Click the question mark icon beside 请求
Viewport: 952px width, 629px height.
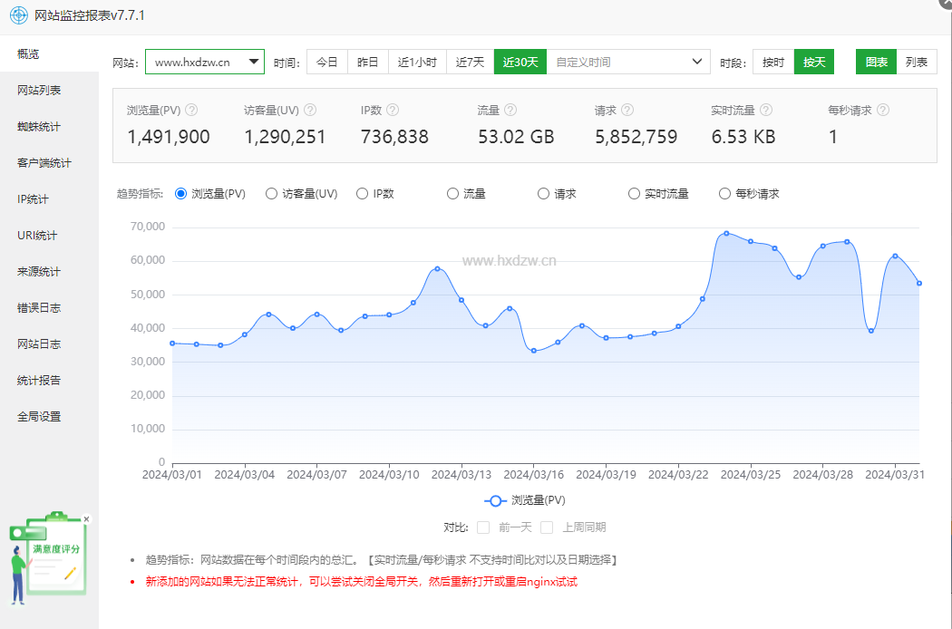pos(627,110)
